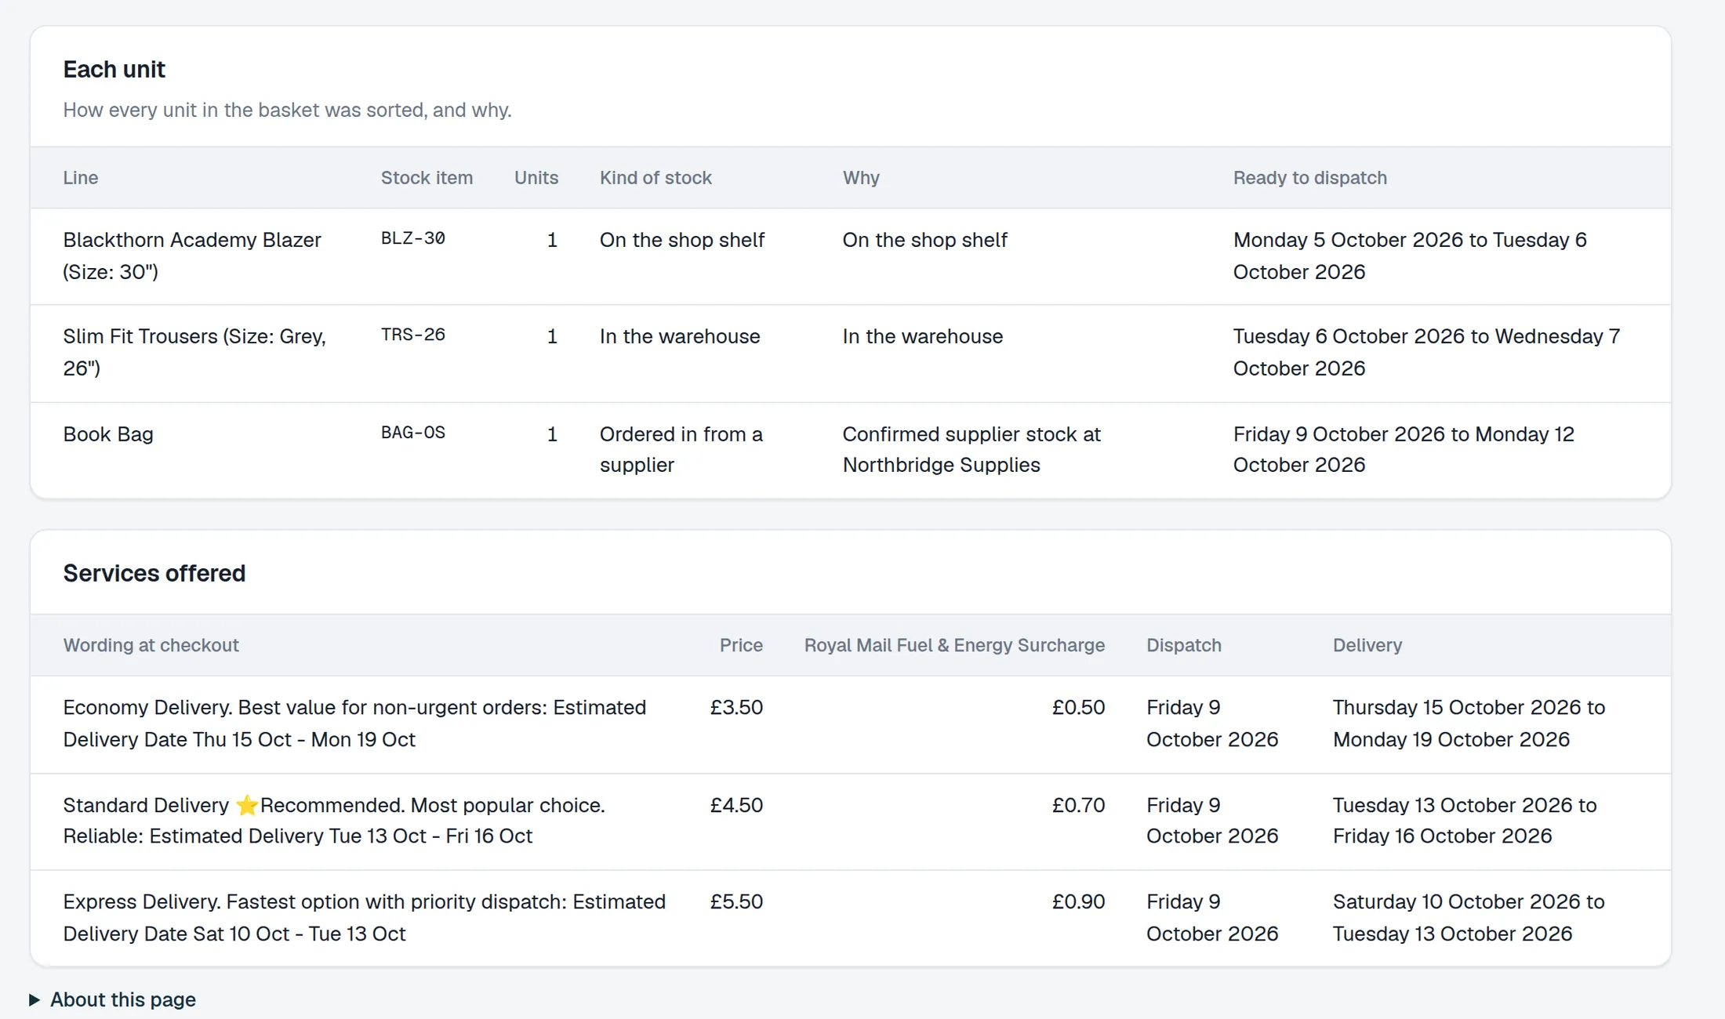Viewport: 1725px width, 1019px height.
Task: Expand the About this page disclosure
Action: 112,999
